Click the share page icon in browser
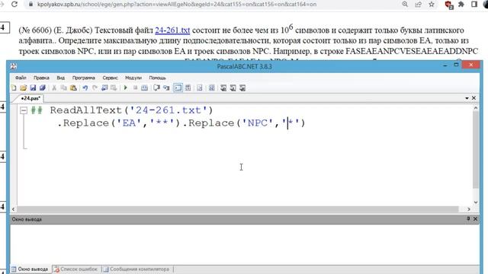The height and width of the screenshot is (274, 488). 419,5
